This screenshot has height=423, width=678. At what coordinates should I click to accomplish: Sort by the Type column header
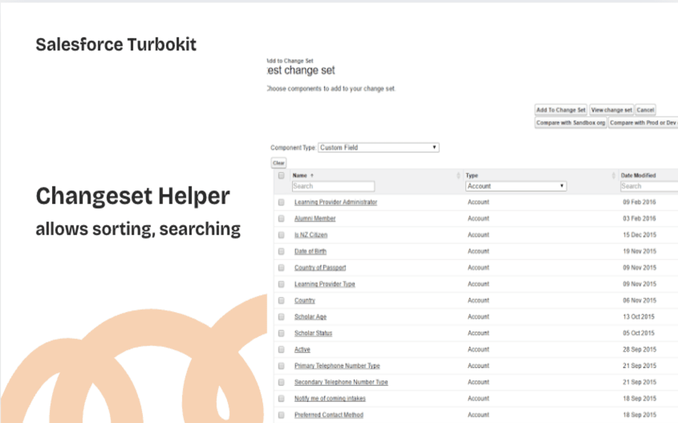pos(471,176)
